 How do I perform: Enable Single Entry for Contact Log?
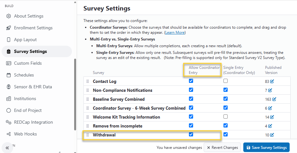225,81
